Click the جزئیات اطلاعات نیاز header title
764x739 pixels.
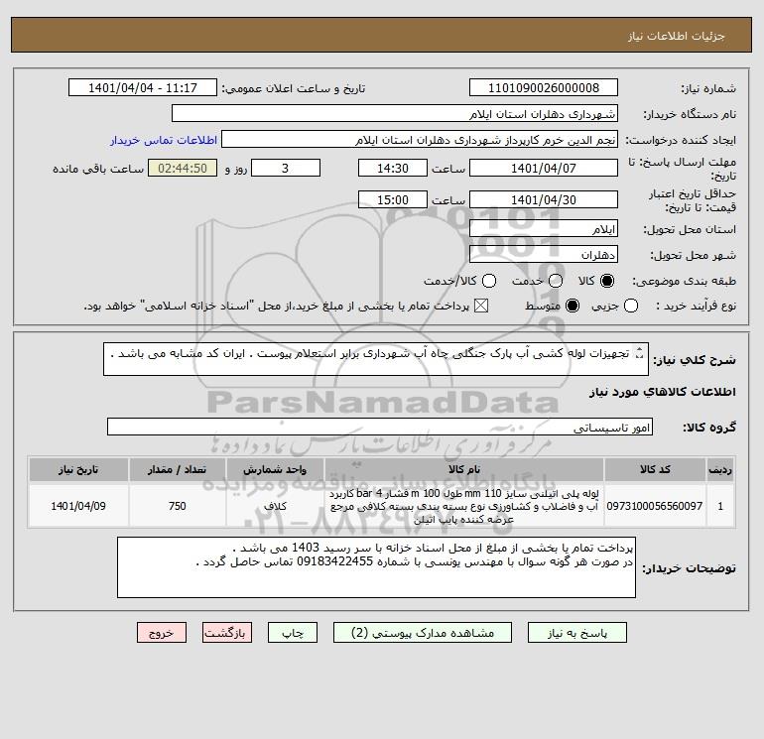point(677,36)
